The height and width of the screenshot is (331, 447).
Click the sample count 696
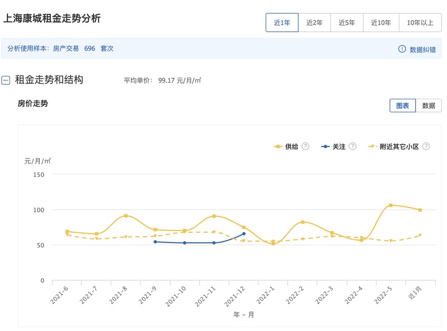[x=90, y=49]
